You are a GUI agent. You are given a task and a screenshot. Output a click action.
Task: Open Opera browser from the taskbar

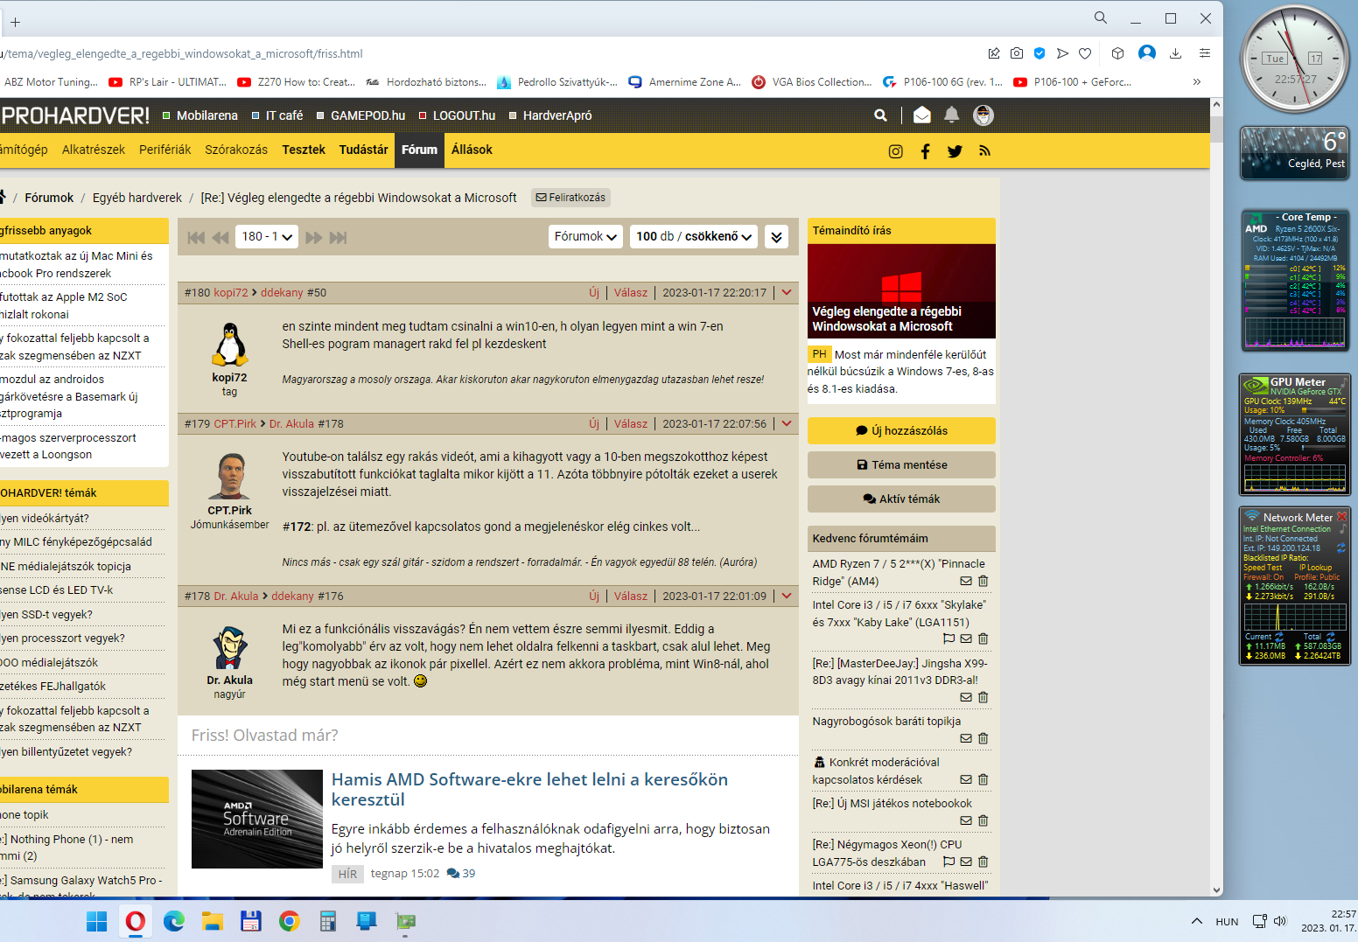[x=136, y=921]
